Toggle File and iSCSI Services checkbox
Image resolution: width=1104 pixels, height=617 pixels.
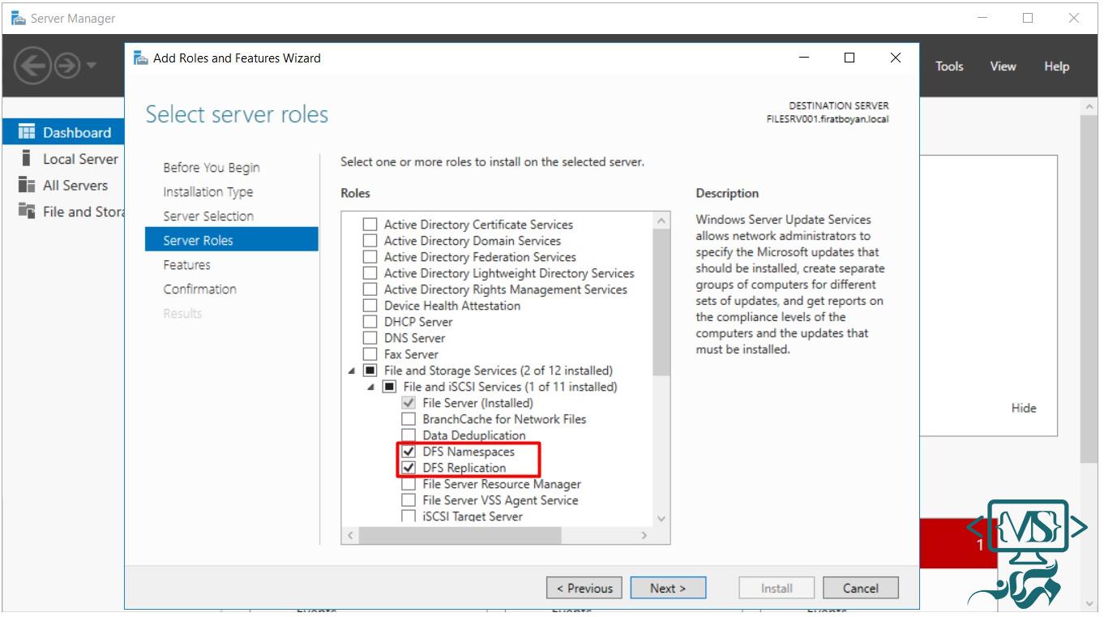pos(389,387)
